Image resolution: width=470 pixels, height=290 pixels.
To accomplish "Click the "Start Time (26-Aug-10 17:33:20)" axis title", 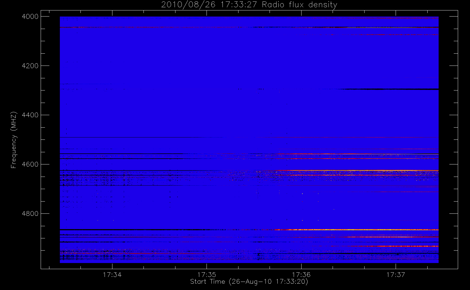I will pos(249,282).
